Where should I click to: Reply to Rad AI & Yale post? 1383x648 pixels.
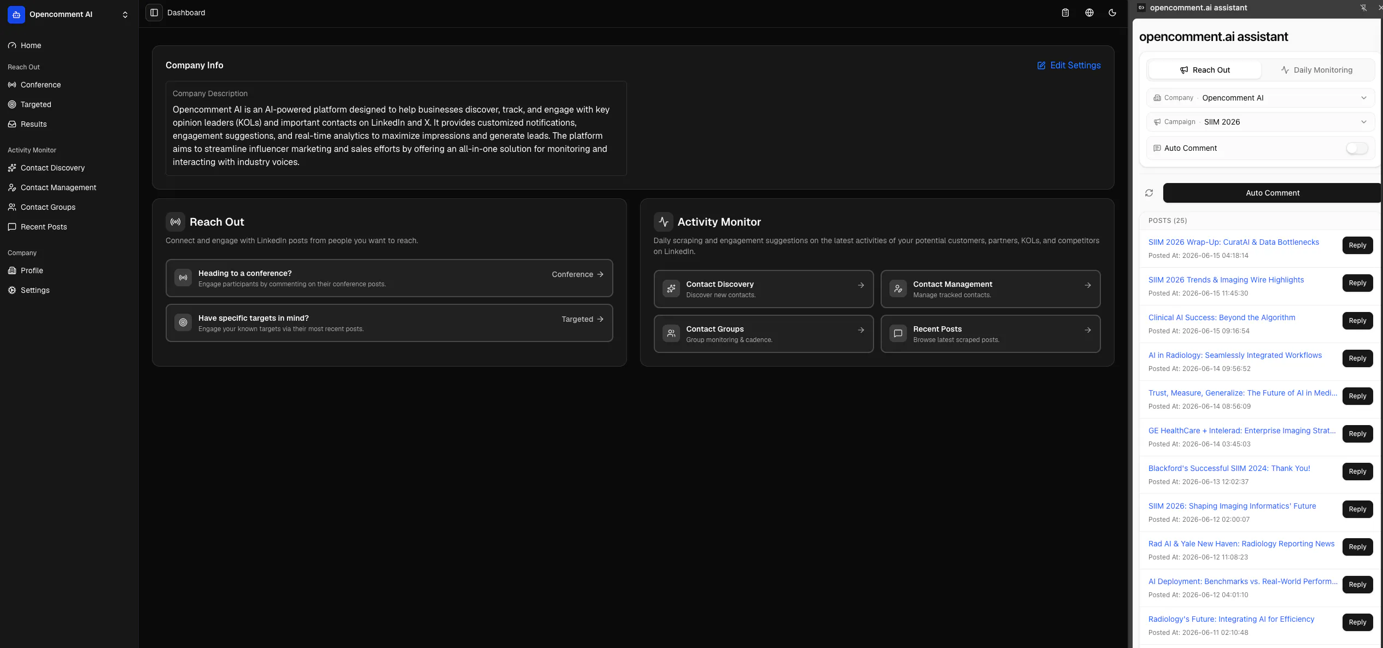click(1357, 547)
